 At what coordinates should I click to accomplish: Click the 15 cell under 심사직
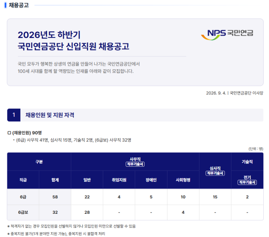point(215,197)
